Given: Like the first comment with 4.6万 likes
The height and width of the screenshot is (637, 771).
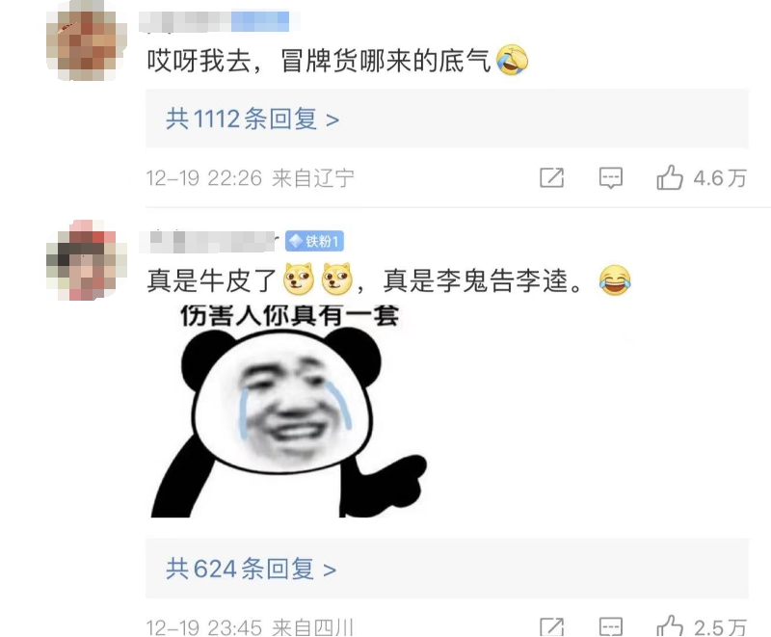Looking at the screenshot, I should tap(670, 177).
